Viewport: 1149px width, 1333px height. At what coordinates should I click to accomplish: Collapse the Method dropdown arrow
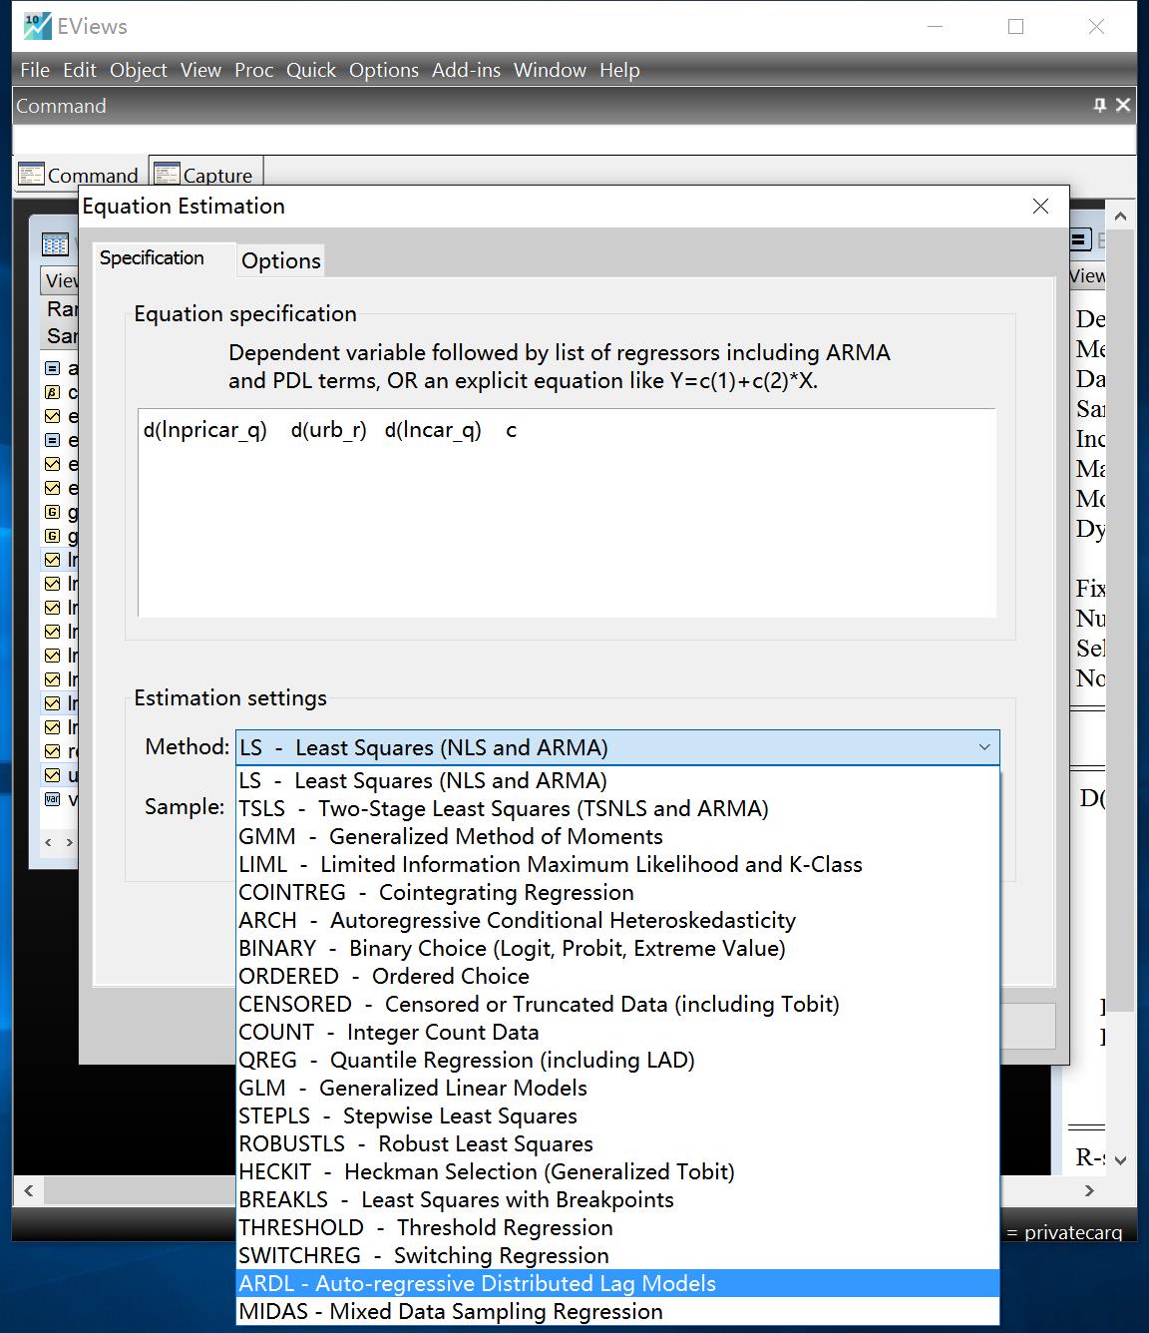[984, 747]
